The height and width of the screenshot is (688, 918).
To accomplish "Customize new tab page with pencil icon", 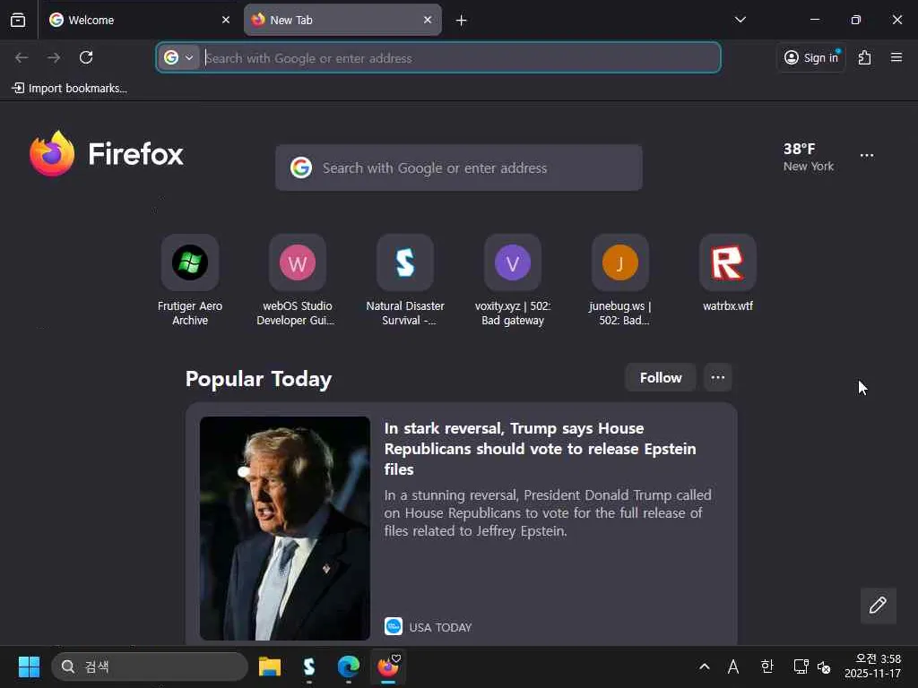I will (879, 606).
